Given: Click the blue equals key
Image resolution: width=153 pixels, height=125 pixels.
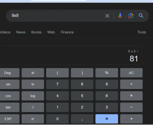Looking at the screenshot, I should 107,119.
